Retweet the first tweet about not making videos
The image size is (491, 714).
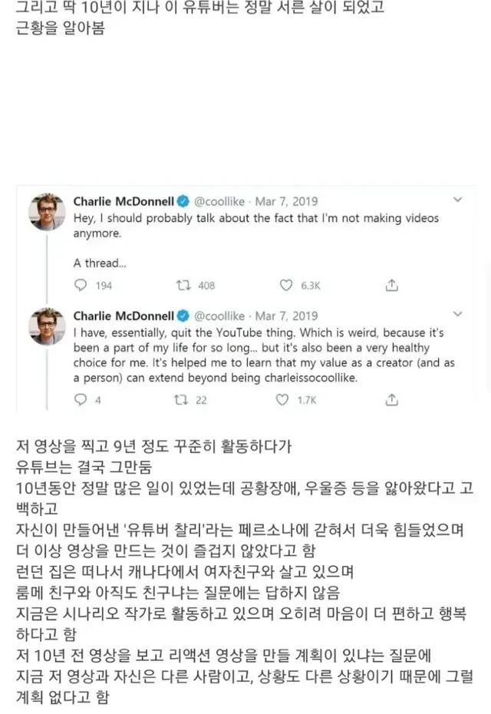[x=183, y=285]
